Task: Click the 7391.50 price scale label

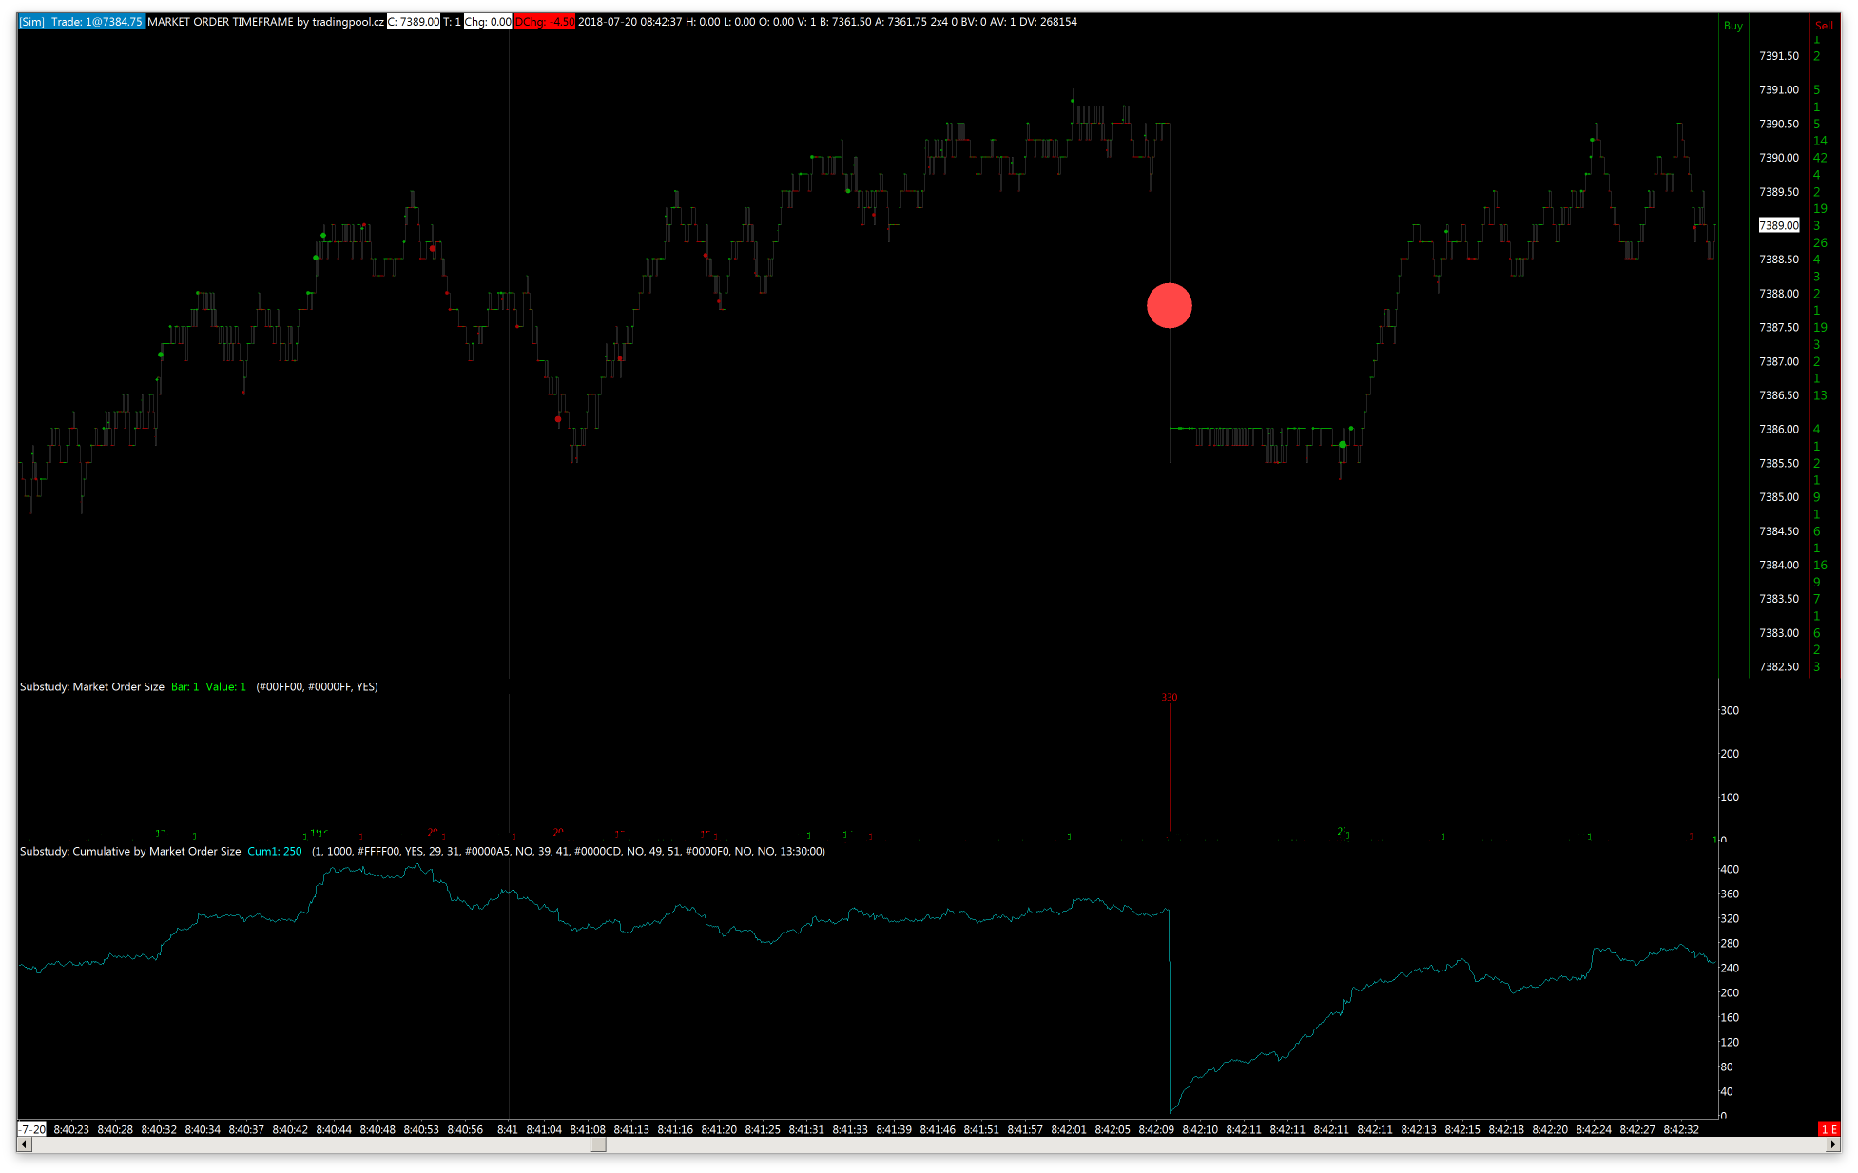Action: (x=1779, y=56)
